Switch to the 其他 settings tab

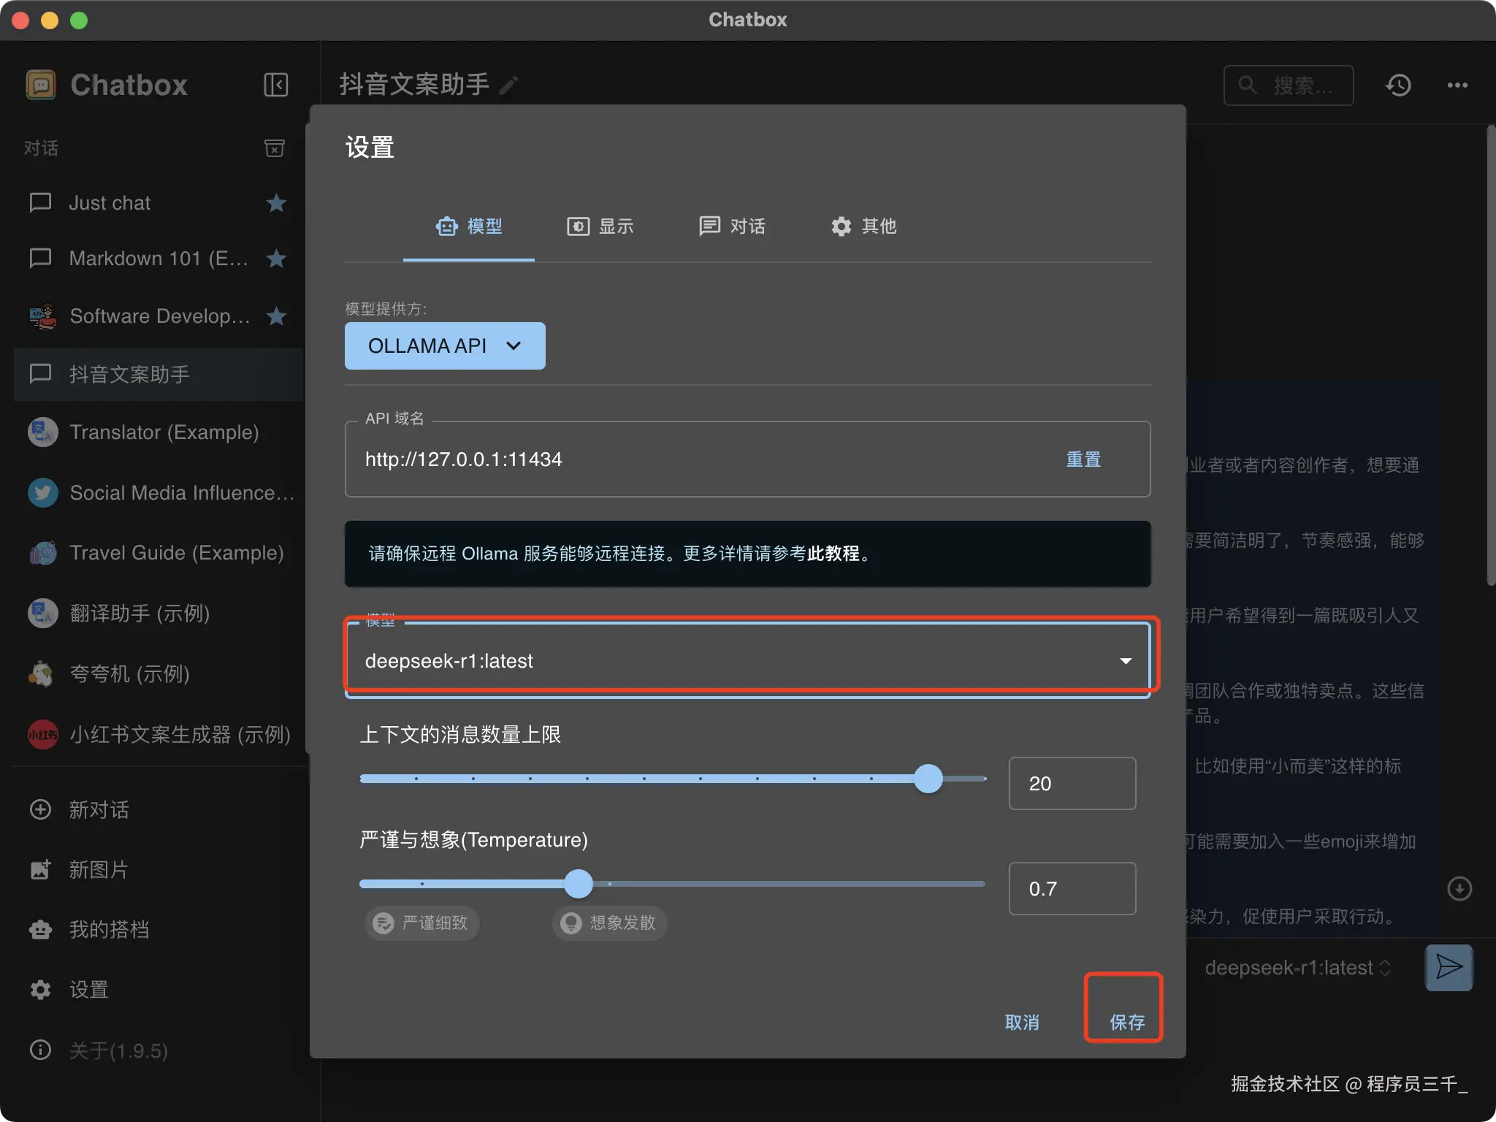pyautogui.click(x=863, y=226)
